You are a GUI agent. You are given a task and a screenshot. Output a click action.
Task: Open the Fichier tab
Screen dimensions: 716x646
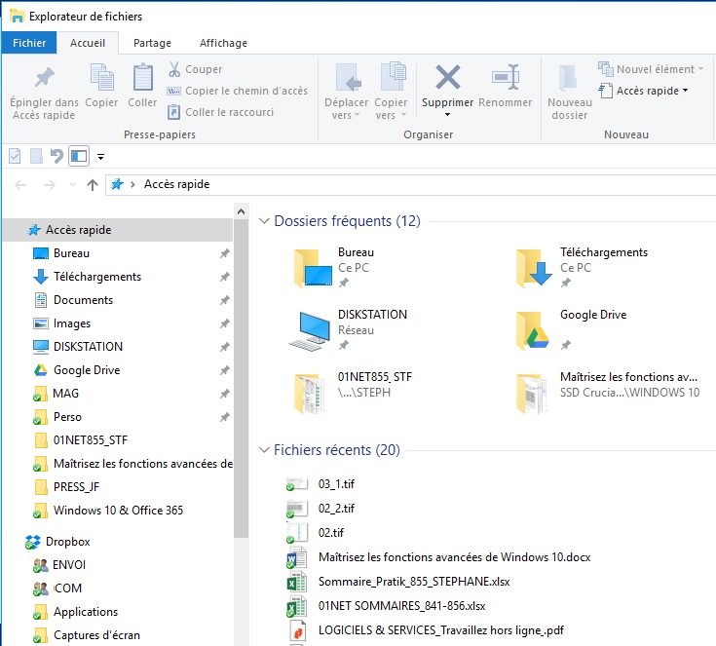tap(29, 43)
